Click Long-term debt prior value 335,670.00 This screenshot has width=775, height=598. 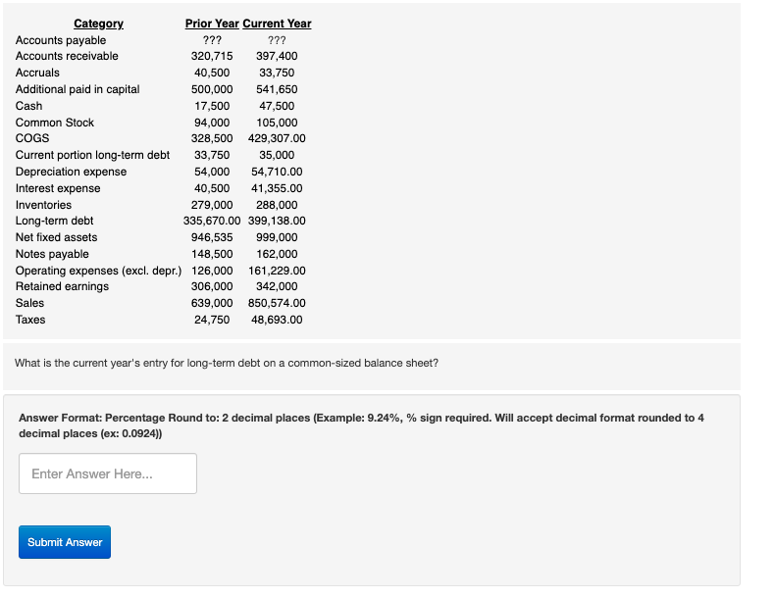(x=212, y=221)
